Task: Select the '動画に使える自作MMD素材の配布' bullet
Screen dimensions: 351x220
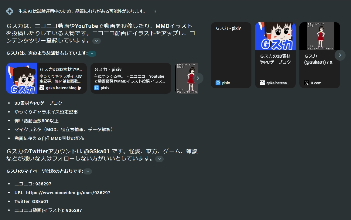Action: (x=49, y=139)
